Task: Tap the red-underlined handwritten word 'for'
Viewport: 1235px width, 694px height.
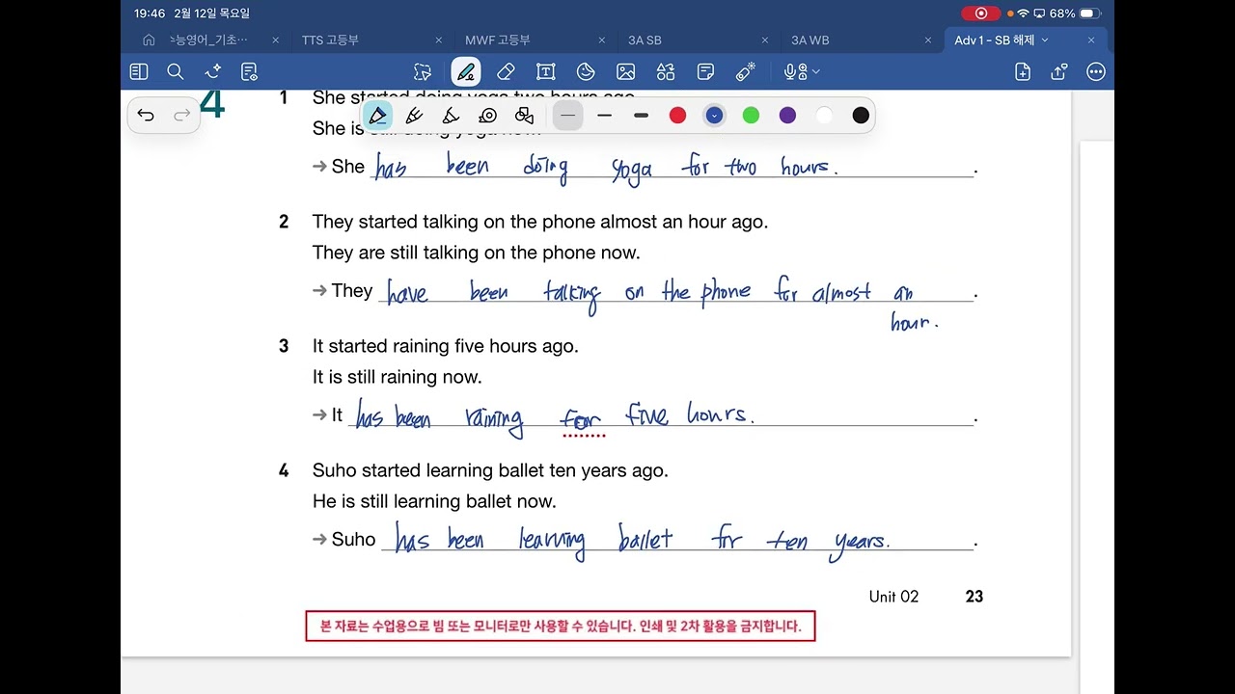Action: [582, 420]
